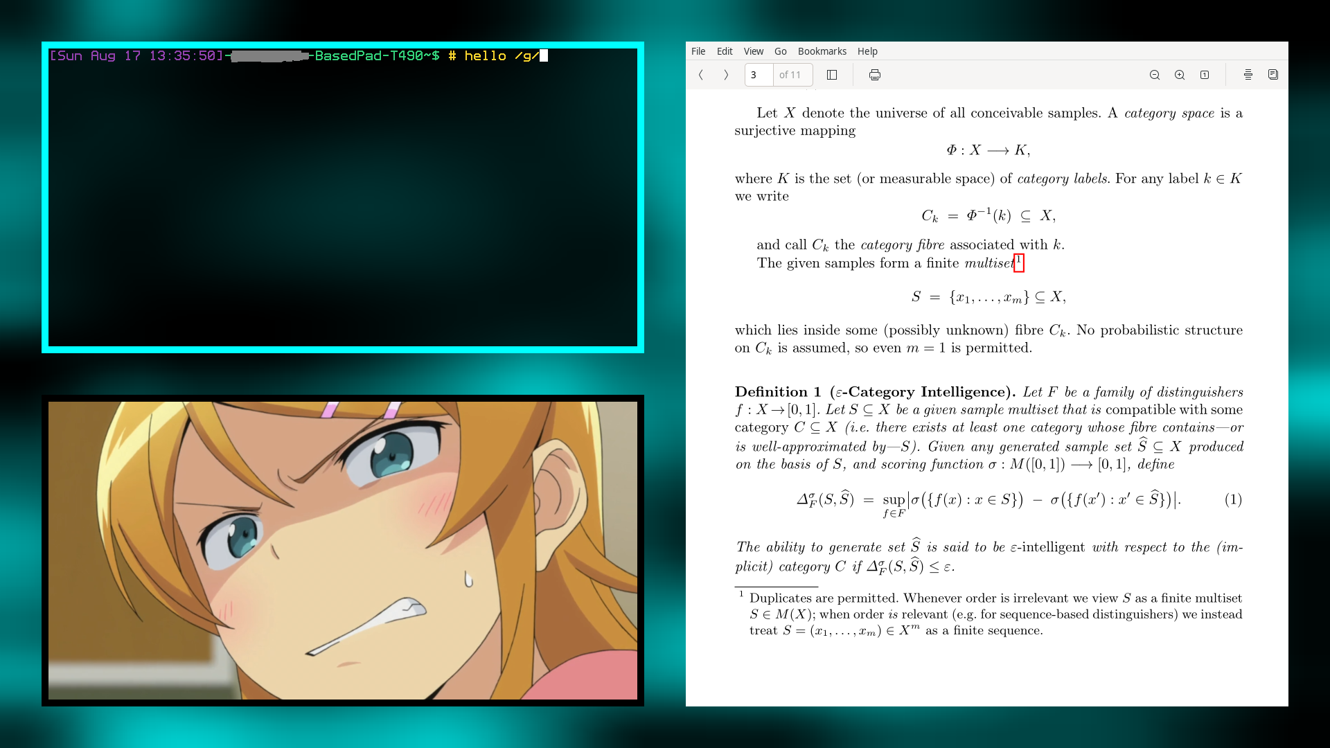Toggle the side pane icon
The height and width of the screenshot is (748, 1330).
click(832, 75)
